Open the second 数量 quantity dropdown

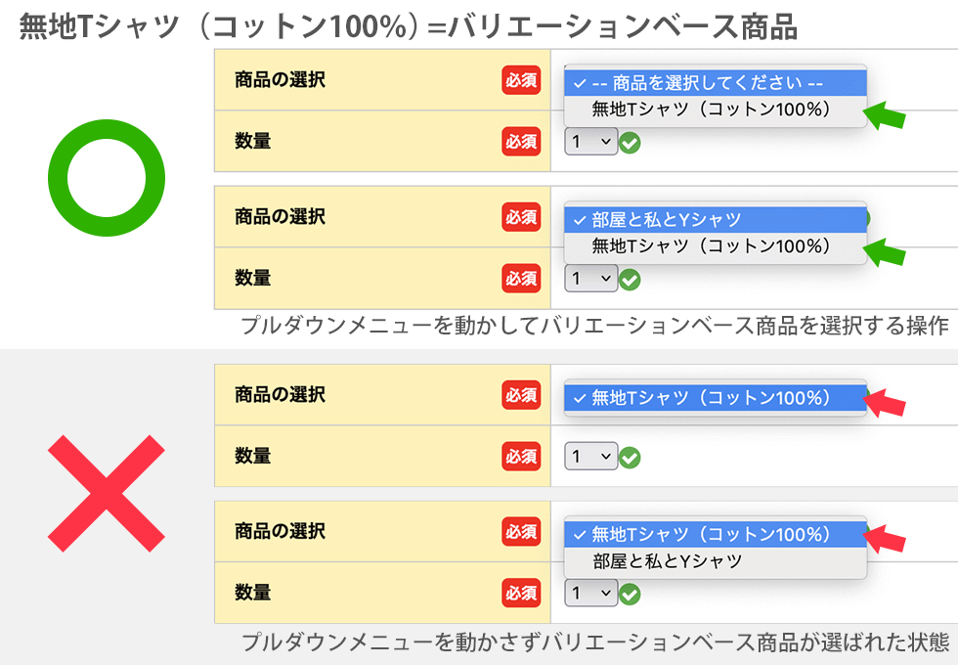[590, 279]
